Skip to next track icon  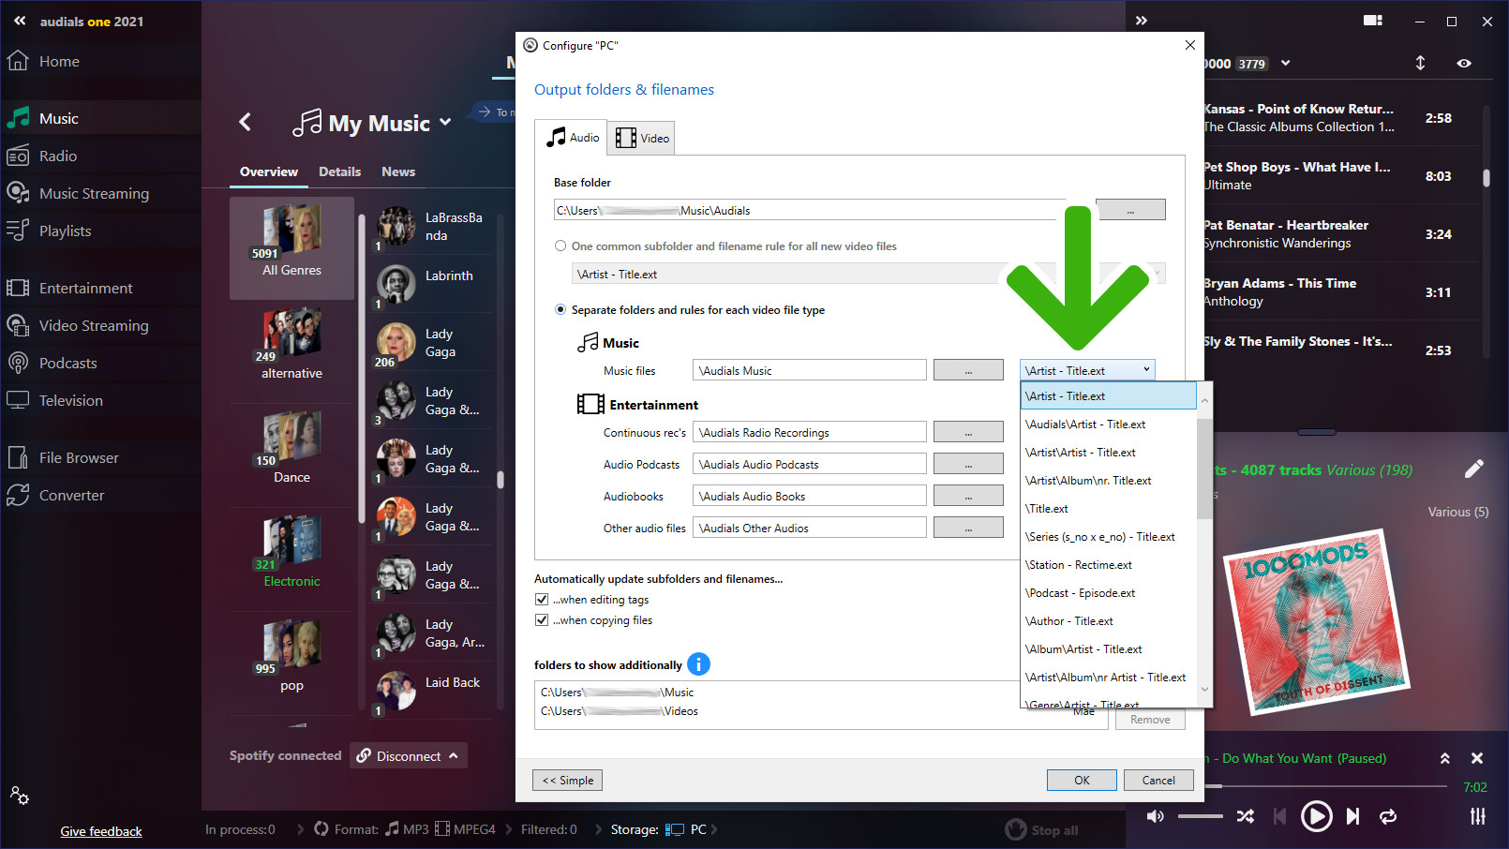pyautogui.click(x=1352, y=816)
